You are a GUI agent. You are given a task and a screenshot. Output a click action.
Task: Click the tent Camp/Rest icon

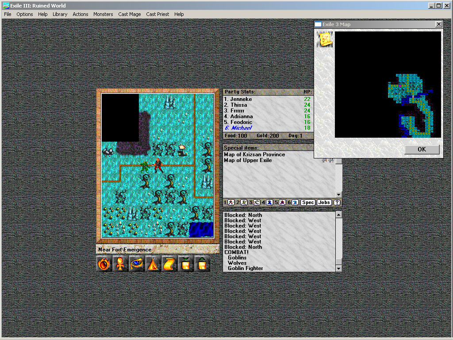pos(153,264)
